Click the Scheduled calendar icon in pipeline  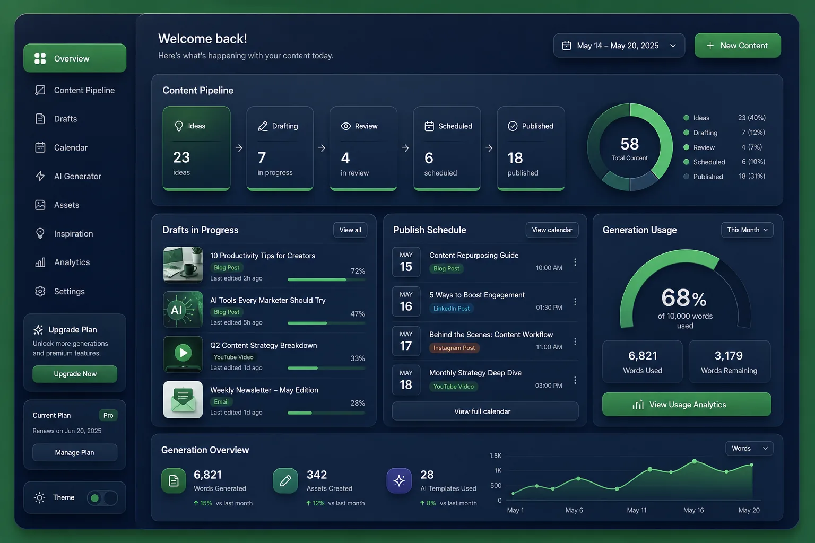[429, 126]
